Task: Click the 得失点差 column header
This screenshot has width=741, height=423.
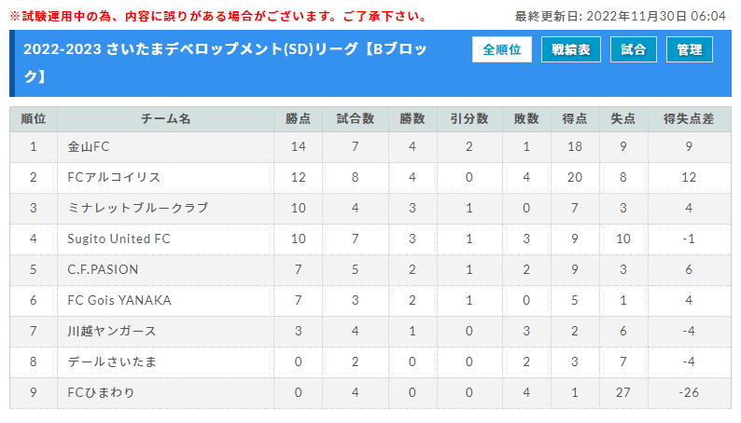Action: (x=689, y=119)
